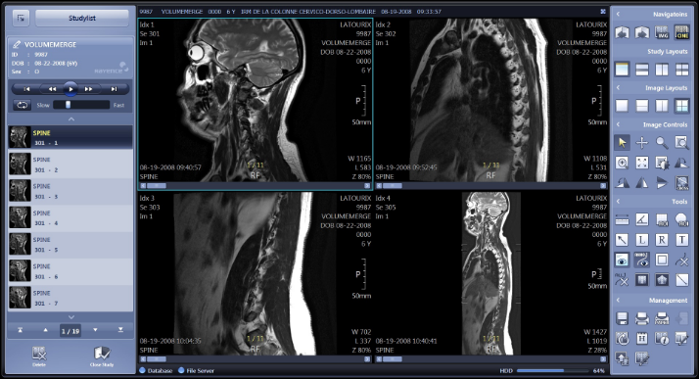
Task: Select the File Server radio button
Action: (x=181, y=370)
